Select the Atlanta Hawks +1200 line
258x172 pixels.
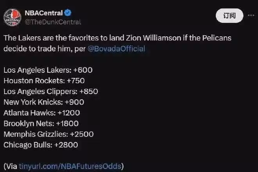pyautogui.click(x=42, y=113)
